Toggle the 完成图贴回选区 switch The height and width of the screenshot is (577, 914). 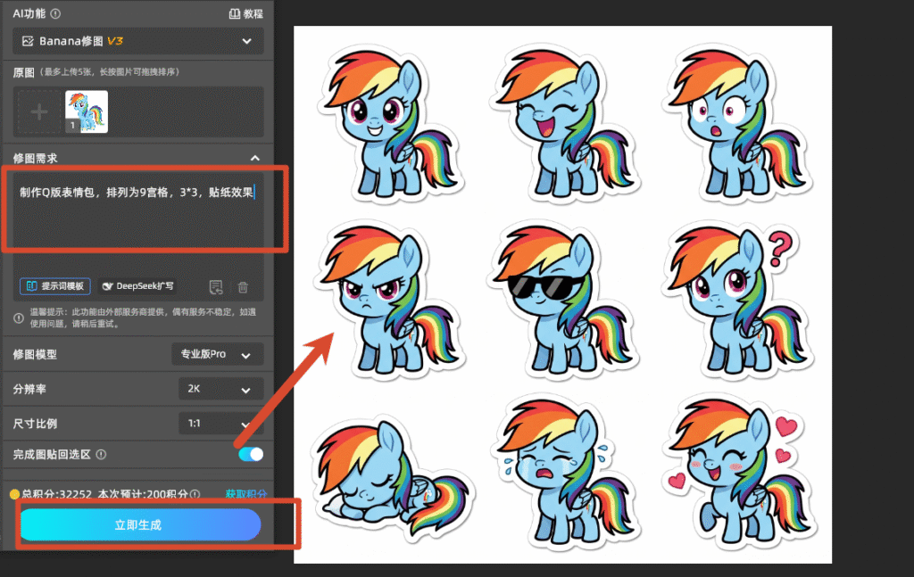[x=251, y=454]
